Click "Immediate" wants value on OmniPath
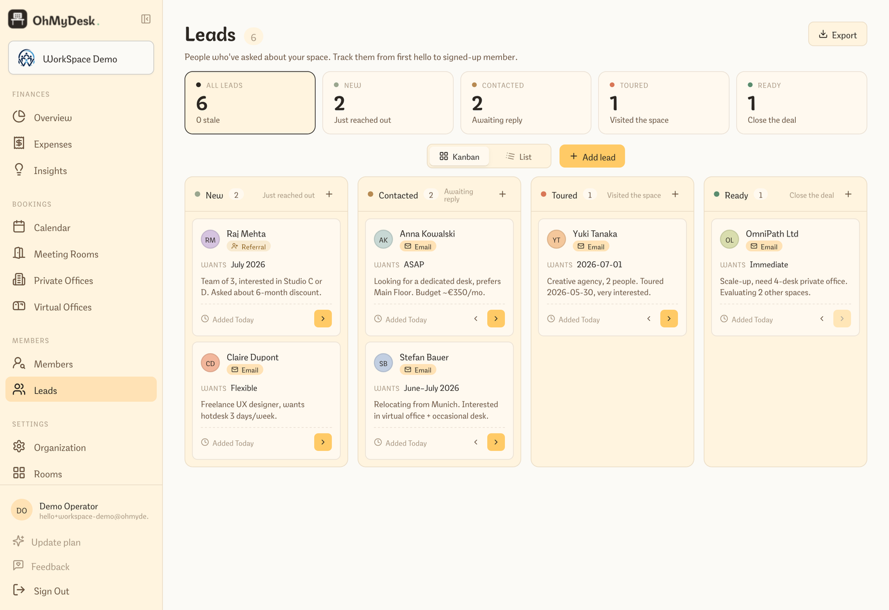This screenshot has width=889, height=610. [x=769, y=264]
